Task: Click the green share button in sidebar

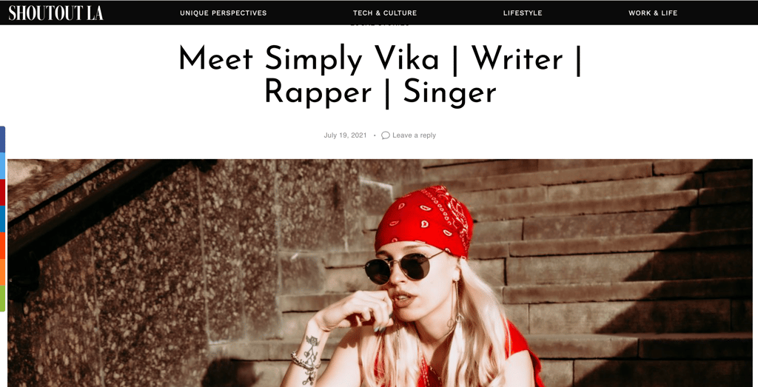Action: pyautogui.click(x=2, y=299)
